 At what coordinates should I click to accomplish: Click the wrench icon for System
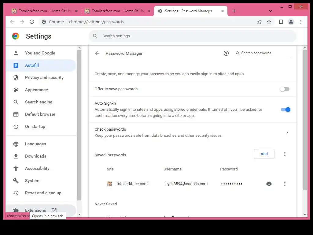[16, 181]
